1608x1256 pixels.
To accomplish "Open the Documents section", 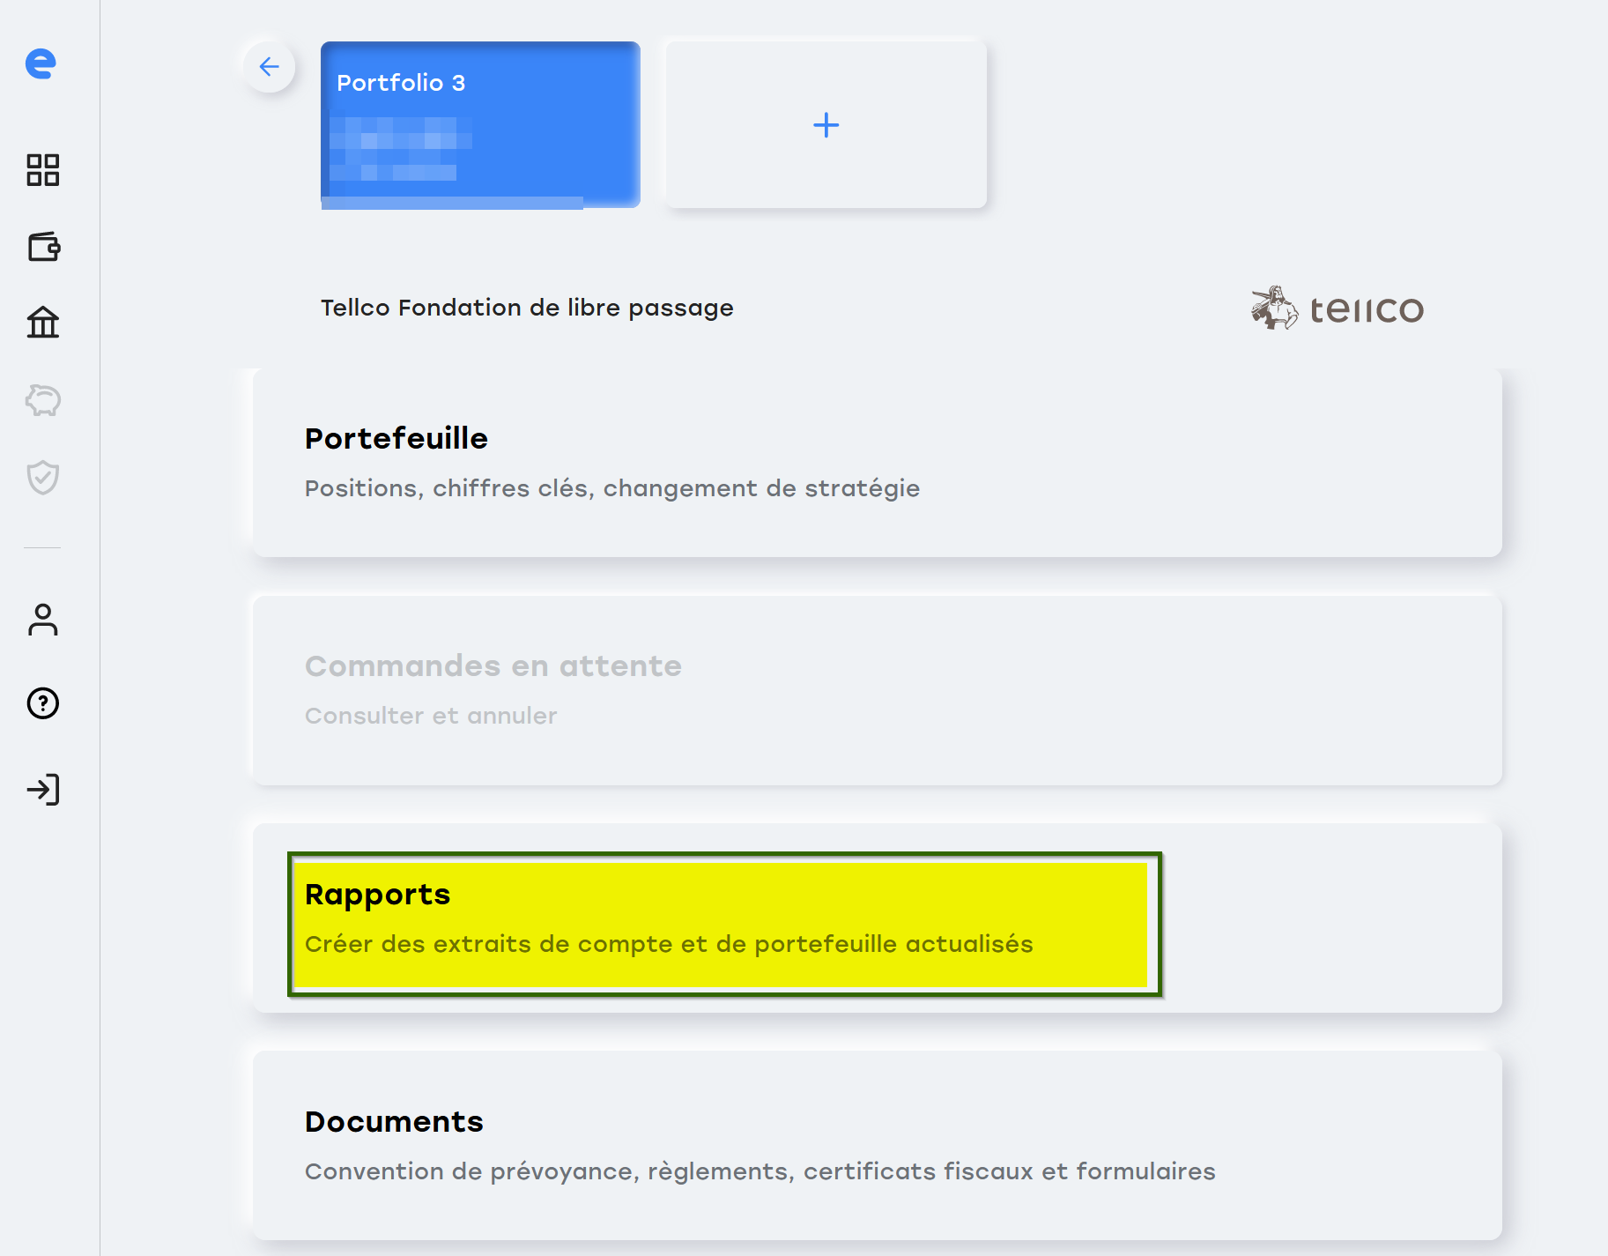I will pos(877,1145).
